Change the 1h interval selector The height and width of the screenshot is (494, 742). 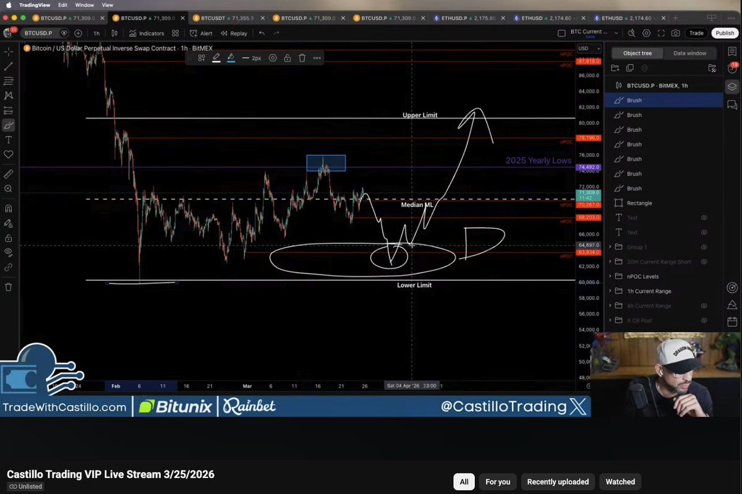coord(96,33)
